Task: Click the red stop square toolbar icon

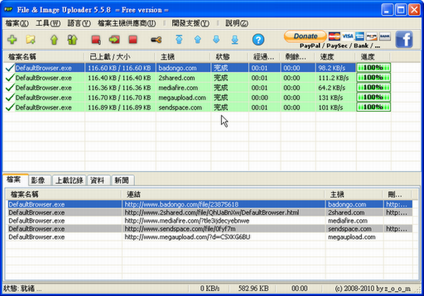Action: tap(133, 40)
